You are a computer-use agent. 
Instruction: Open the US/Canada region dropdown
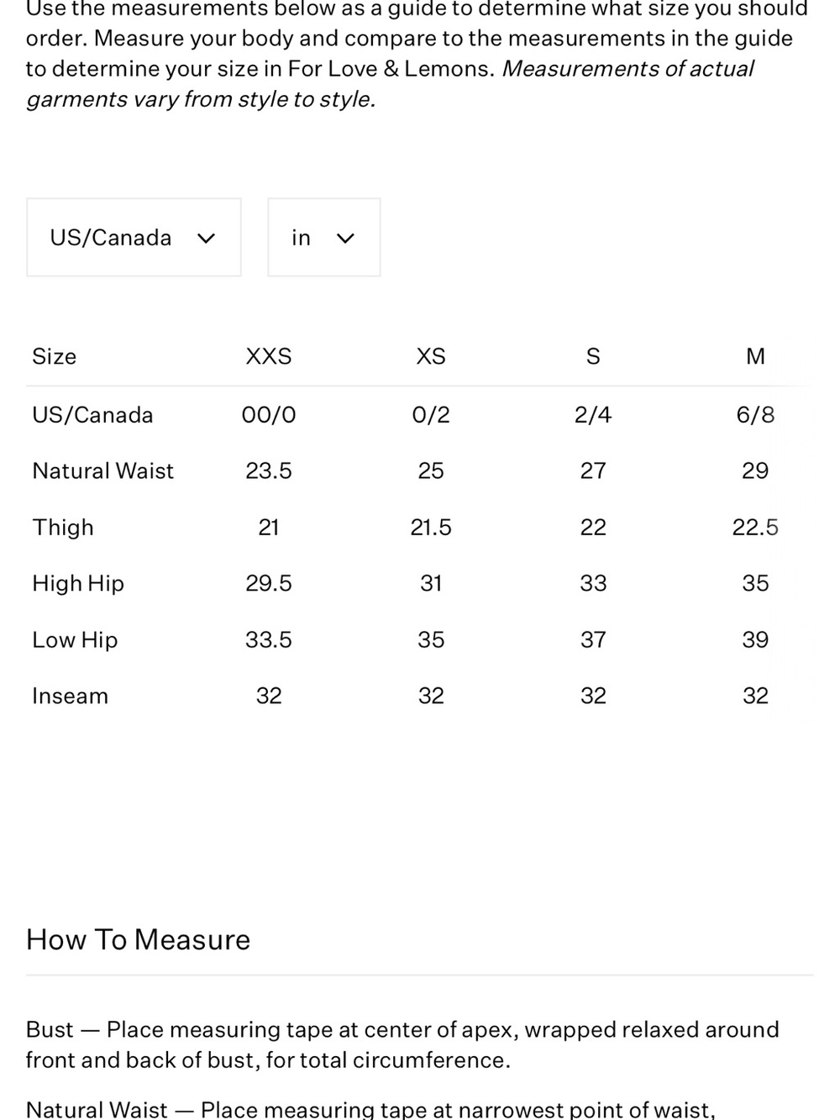pos(134,238)
